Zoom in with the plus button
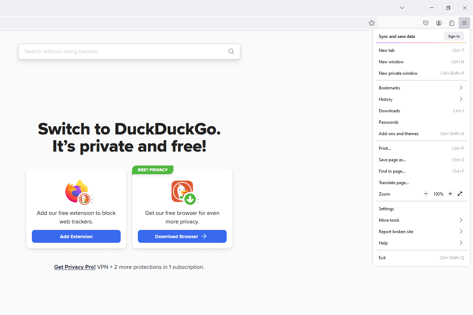473x315 pixels. (x=450, y=194)
